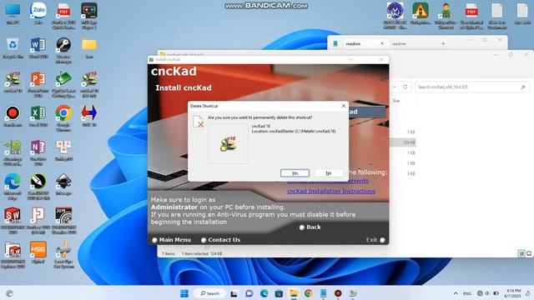Open the Bandicam desktop shortcut
The width and height of the screenshot is (534, 300).
point(13,116)
